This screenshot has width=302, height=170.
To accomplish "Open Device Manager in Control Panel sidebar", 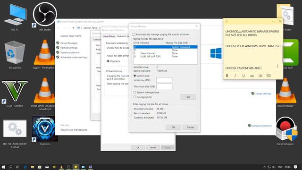I will pos(69,43).
